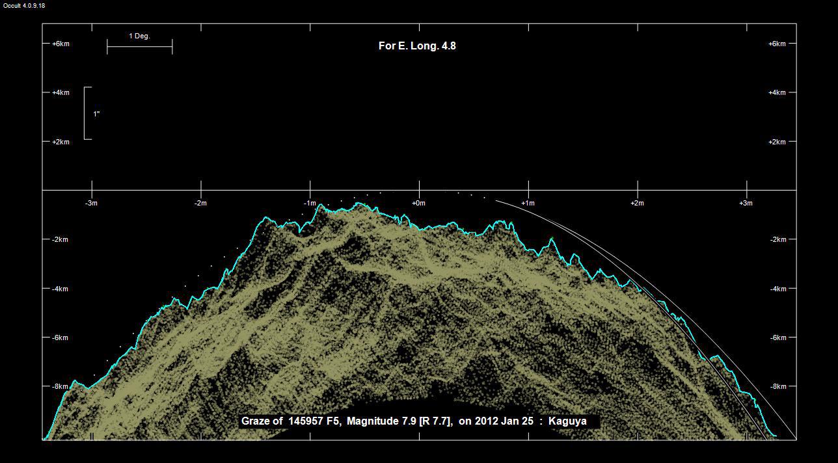Click the 1 arcsecond scale bracket label
838x463 pixels.
pos(96,114)
